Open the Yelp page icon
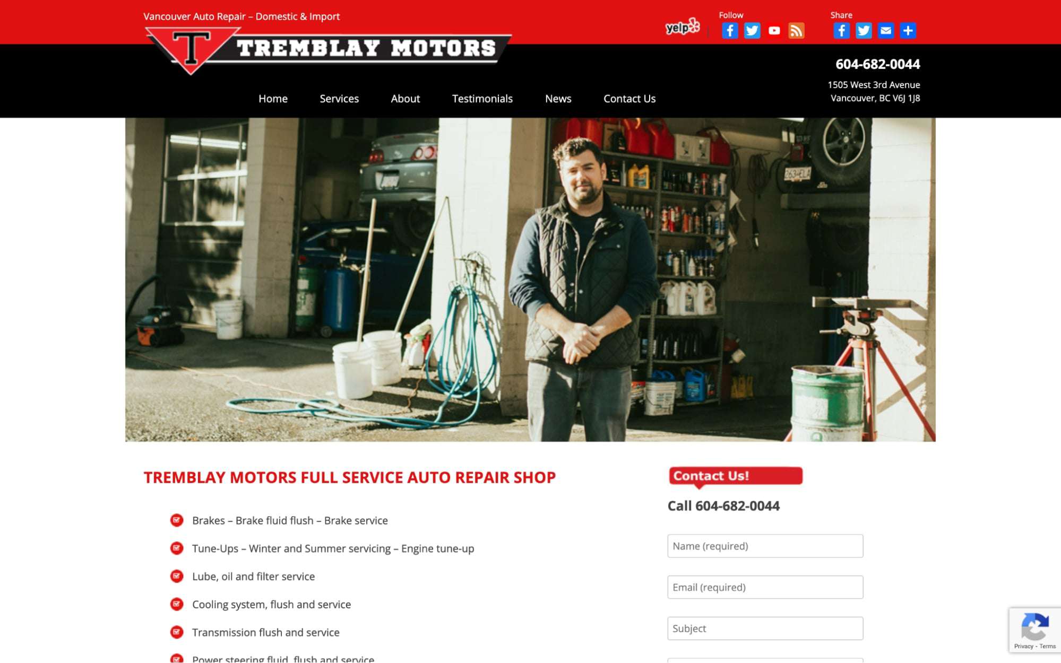Viewport: 1061px width, 663px height. pos(683,27)
